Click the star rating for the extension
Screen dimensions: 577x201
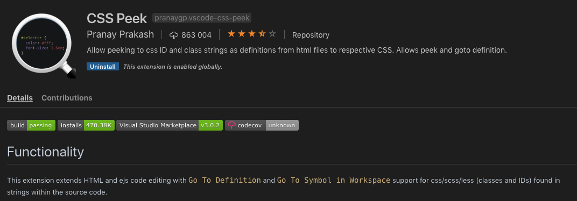coord(252,34)
